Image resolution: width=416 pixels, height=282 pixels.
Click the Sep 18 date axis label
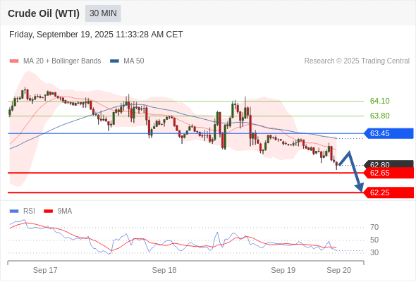164,270
